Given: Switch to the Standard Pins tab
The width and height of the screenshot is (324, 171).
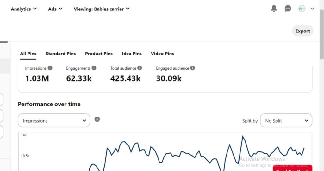Looking at the screenshot, I should [x=60, y=54].
